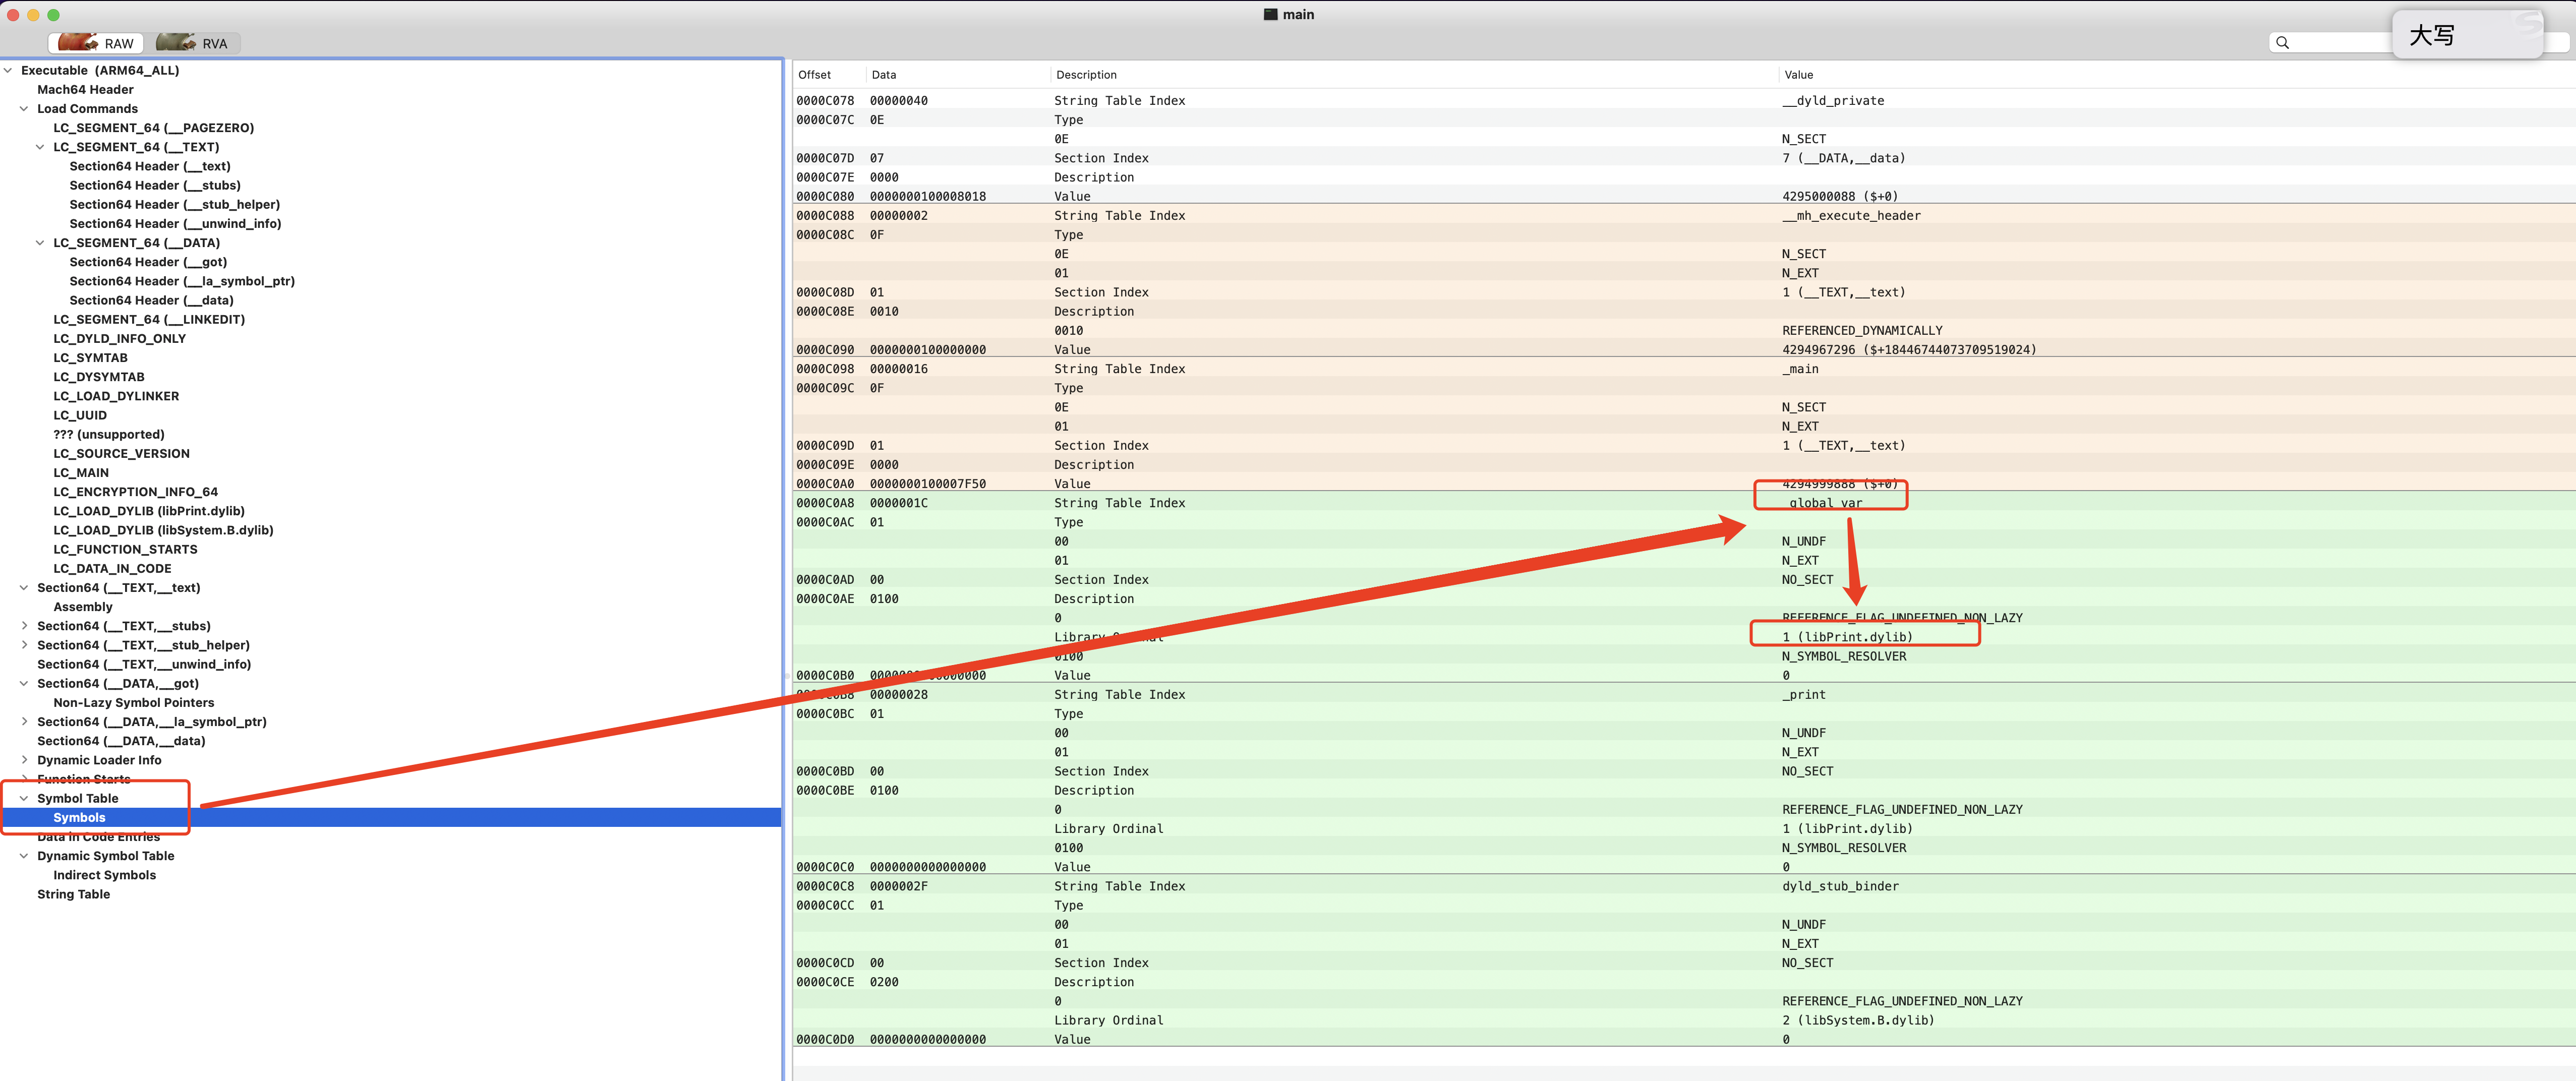Switch to RVA address mode

point(197,43)
